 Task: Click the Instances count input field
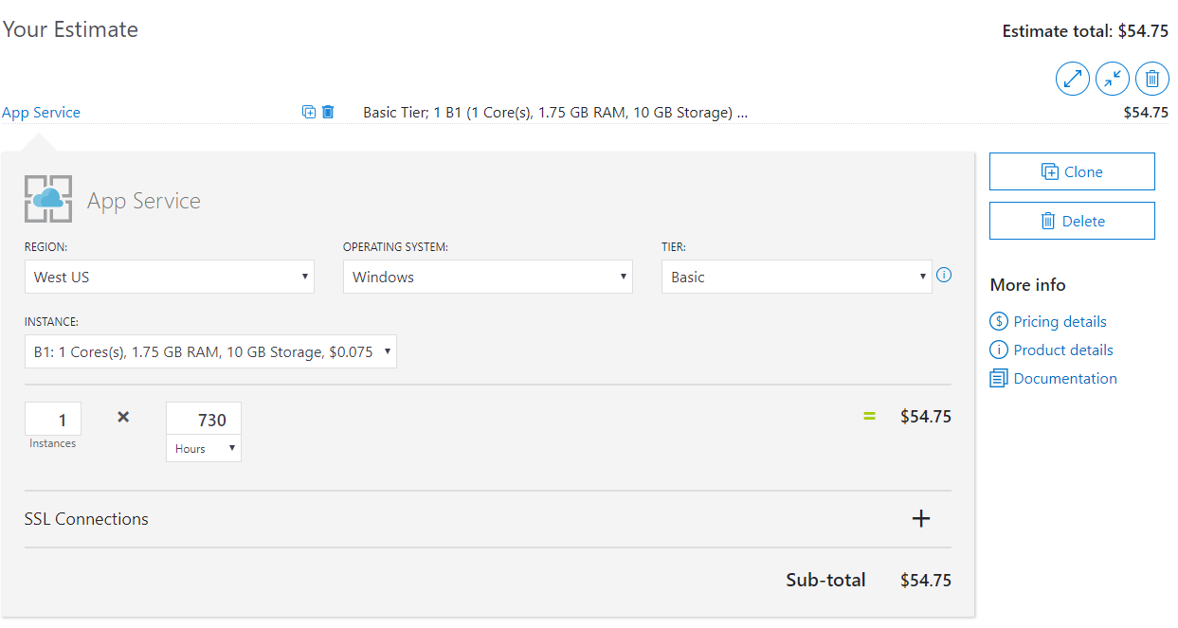tap(53, 419)
